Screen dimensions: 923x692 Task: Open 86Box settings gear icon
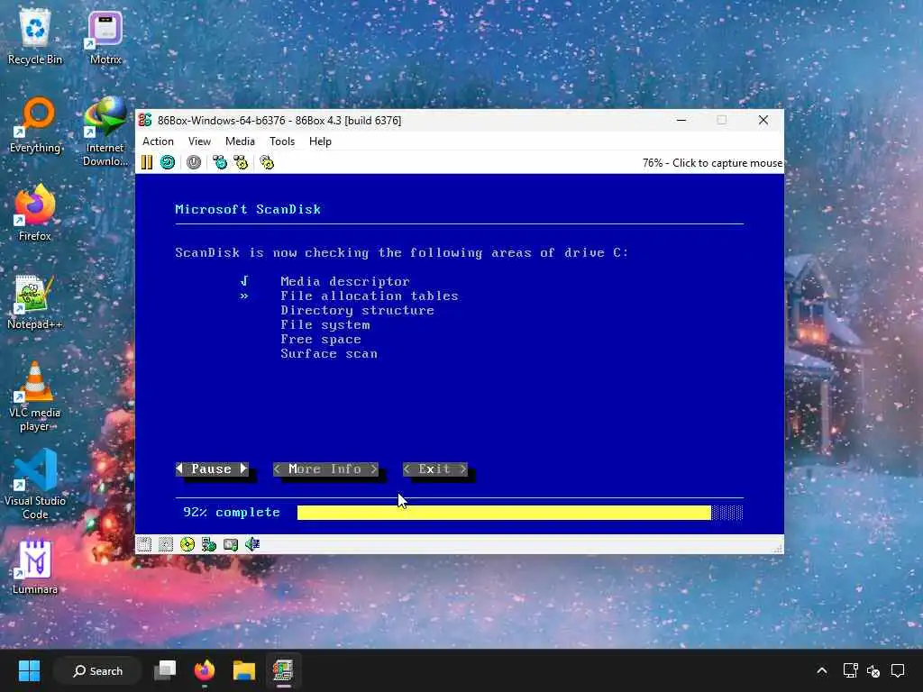point(267,162)
